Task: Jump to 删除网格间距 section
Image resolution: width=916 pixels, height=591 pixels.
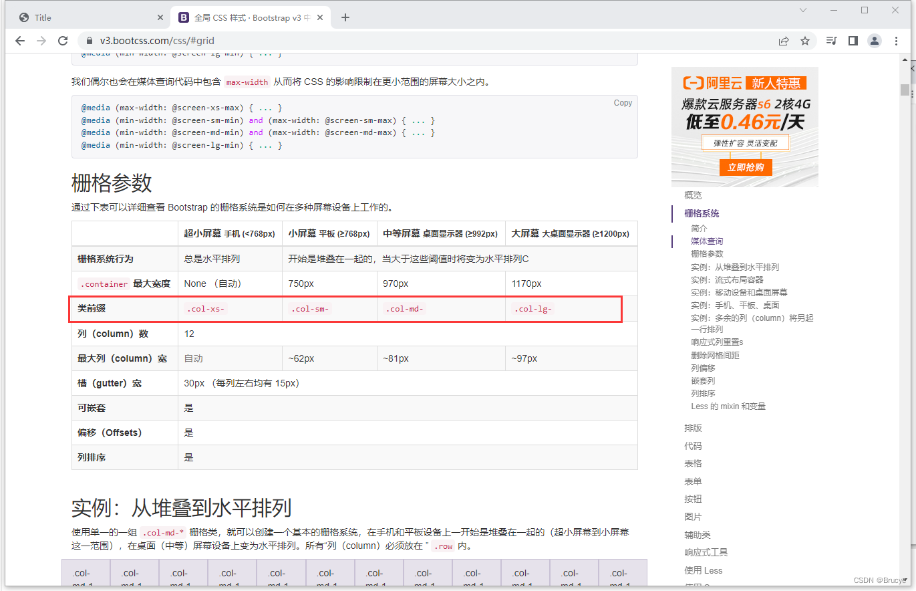Action: [x=715, y=355]
